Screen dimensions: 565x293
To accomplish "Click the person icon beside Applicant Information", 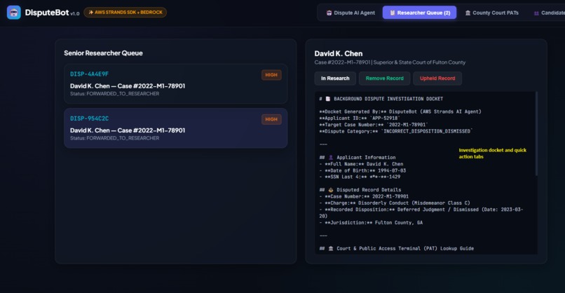I will 331,158.
